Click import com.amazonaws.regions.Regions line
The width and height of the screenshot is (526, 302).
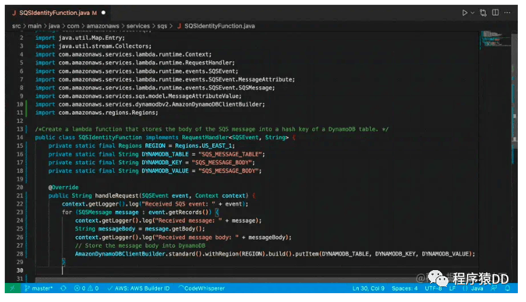(97, 113)
